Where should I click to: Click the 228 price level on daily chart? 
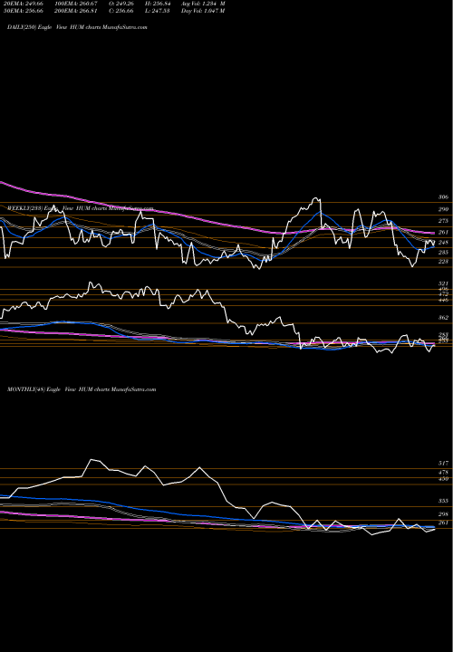click(x=443, y=262)
